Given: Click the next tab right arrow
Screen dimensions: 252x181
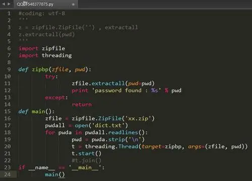Looking at the screenshot, I should click(x=9, y=4).
